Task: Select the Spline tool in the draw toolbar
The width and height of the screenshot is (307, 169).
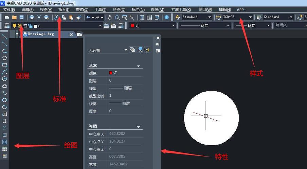Action: point(4,93)
